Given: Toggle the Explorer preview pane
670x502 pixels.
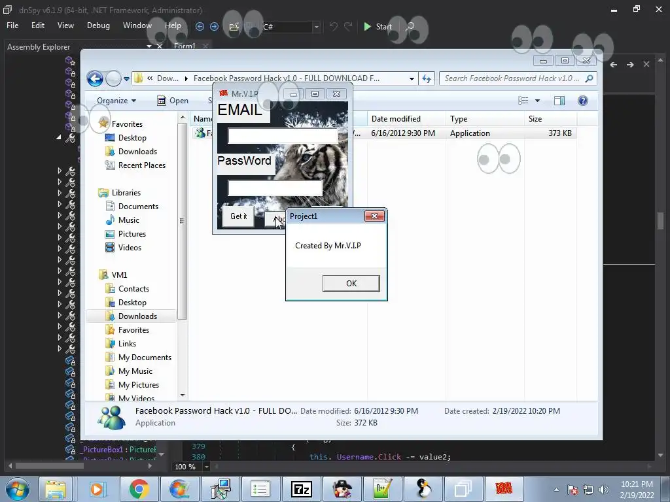Looking at the screenshot, I should pyautogui.click(x=559, y=101).
